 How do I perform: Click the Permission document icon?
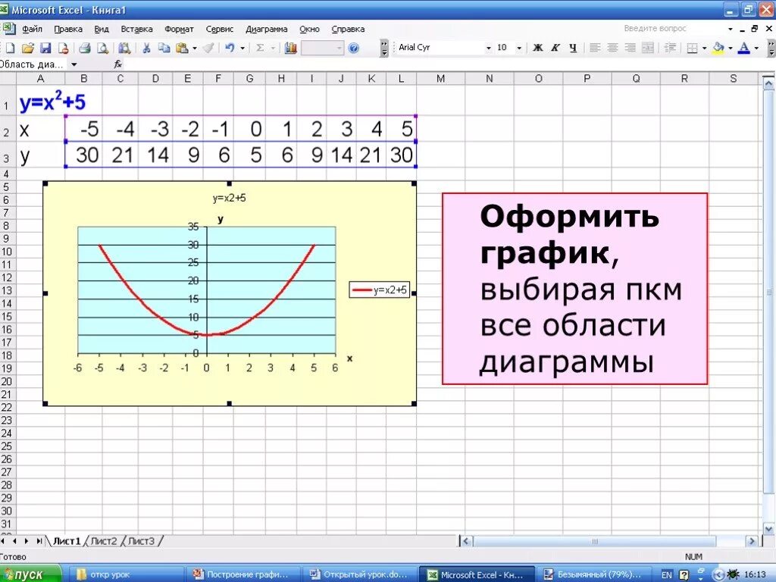point(64,48)
